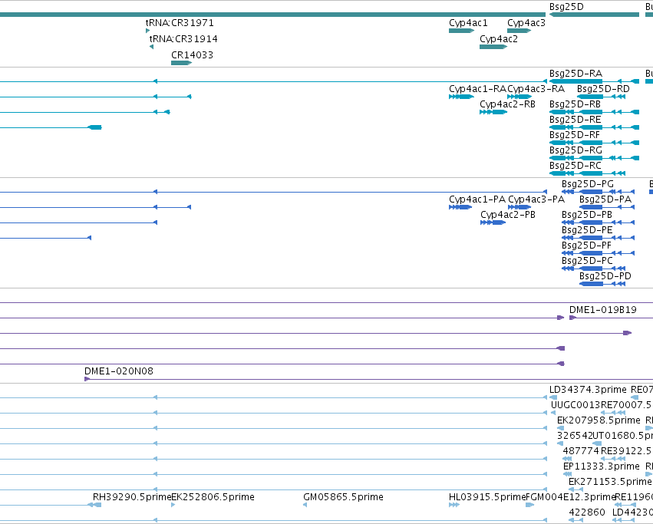
Task: Click the DME1-020N08 clone label
Action: (119, 371)
